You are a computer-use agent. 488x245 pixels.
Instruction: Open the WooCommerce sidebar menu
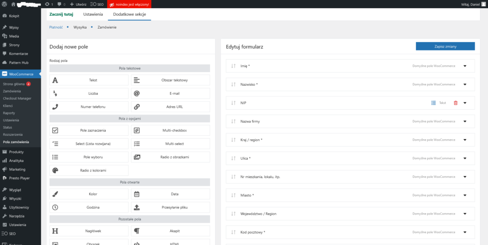point(20,74)
